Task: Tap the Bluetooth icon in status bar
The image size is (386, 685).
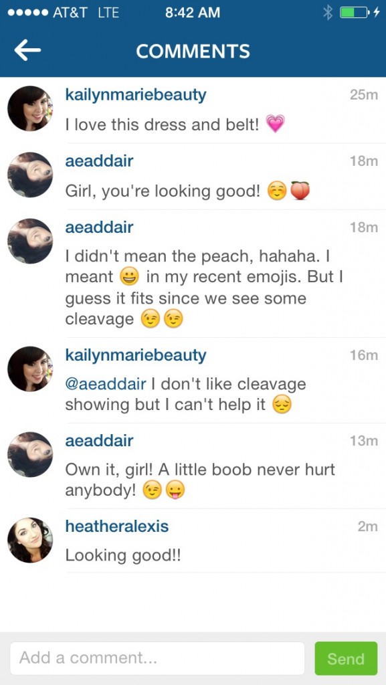Action: point(328,13)
